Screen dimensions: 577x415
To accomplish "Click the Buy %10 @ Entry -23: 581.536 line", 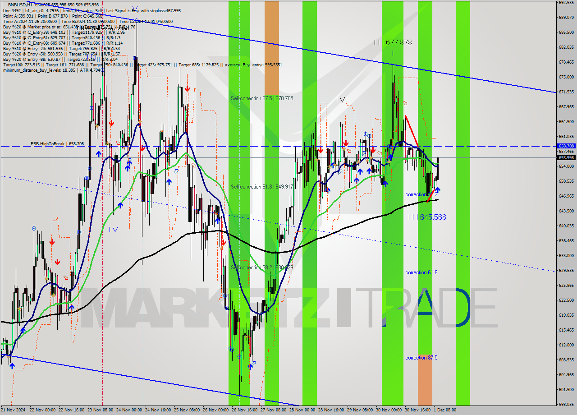I will coord(61,48).
